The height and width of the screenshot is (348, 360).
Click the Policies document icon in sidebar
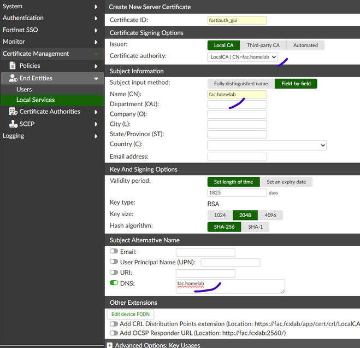pyautogui.click(x=13, y=66)
